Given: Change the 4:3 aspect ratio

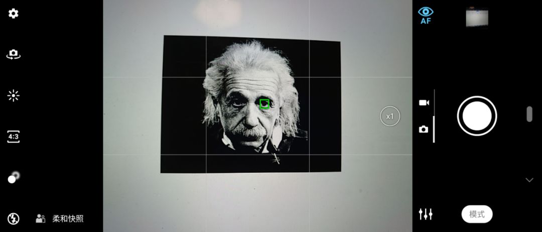Looking at the screenshot, I should [x=14, y=137].
